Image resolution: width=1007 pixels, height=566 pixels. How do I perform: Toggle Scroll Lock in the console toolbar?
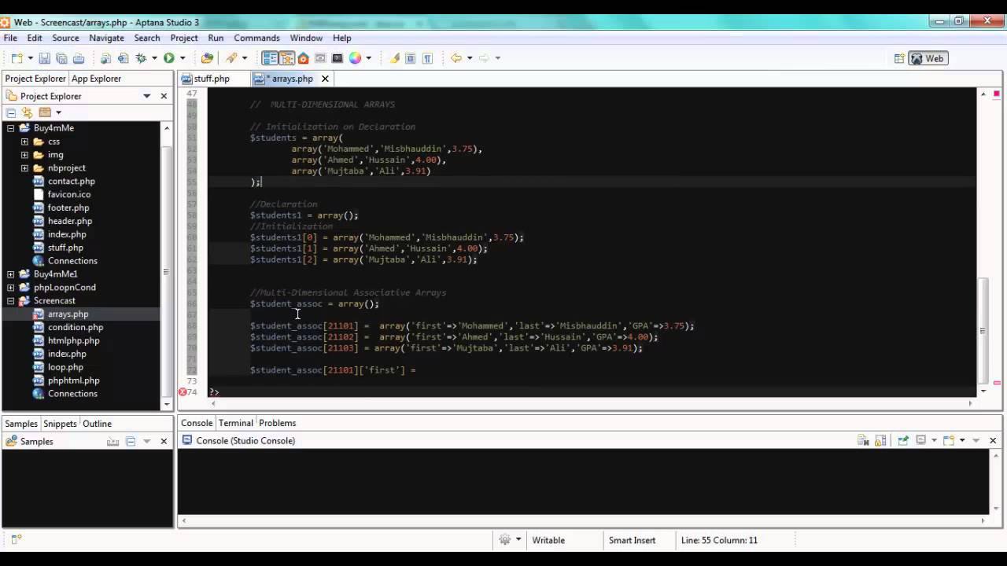(880, 441)
